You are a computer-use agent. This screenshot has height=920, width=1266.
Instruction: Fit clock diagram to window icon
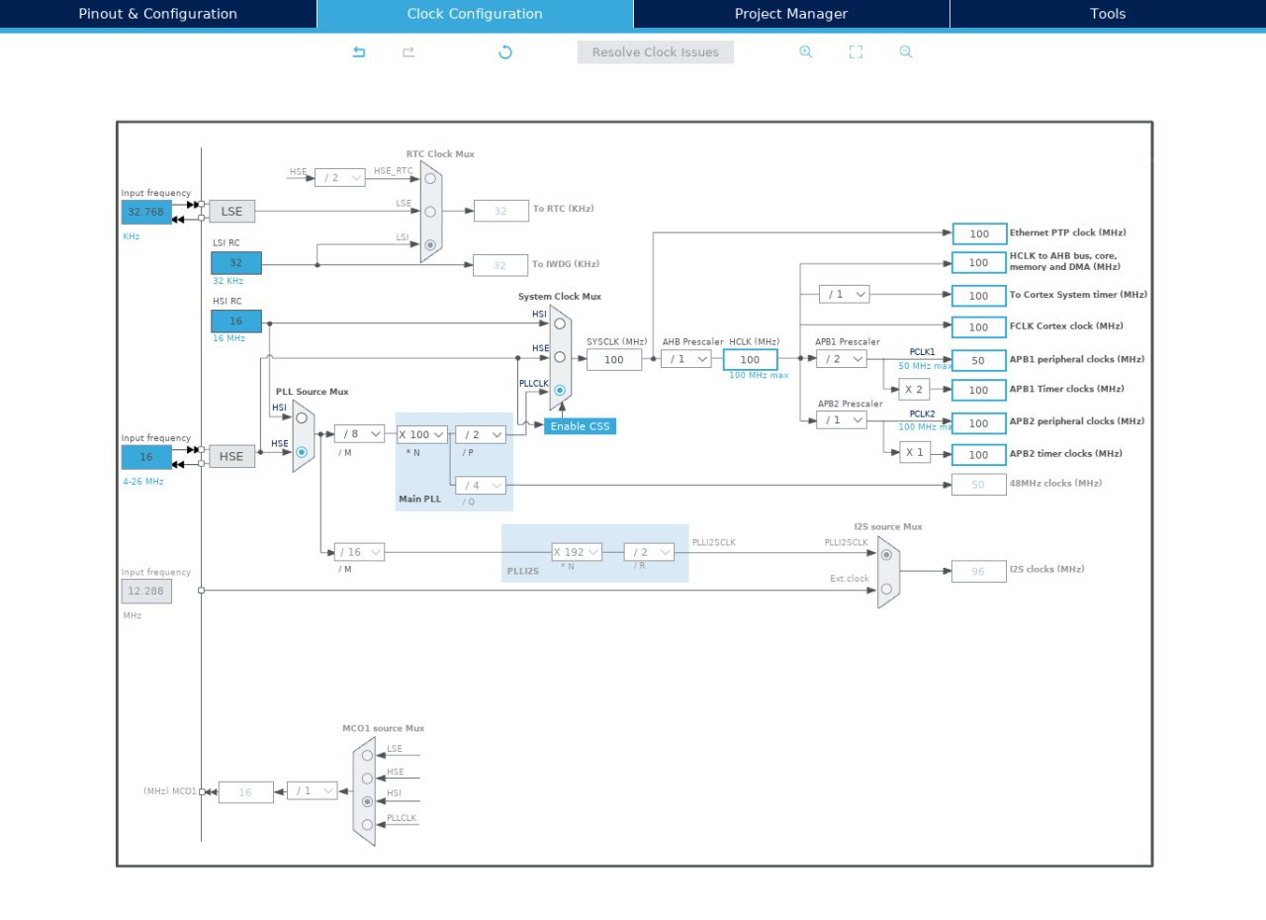857,52
